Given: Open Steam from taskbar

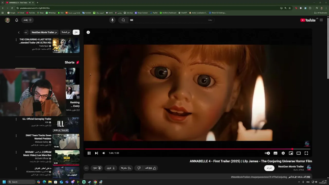Looking at the screenshot, I should tap(89, 182).
